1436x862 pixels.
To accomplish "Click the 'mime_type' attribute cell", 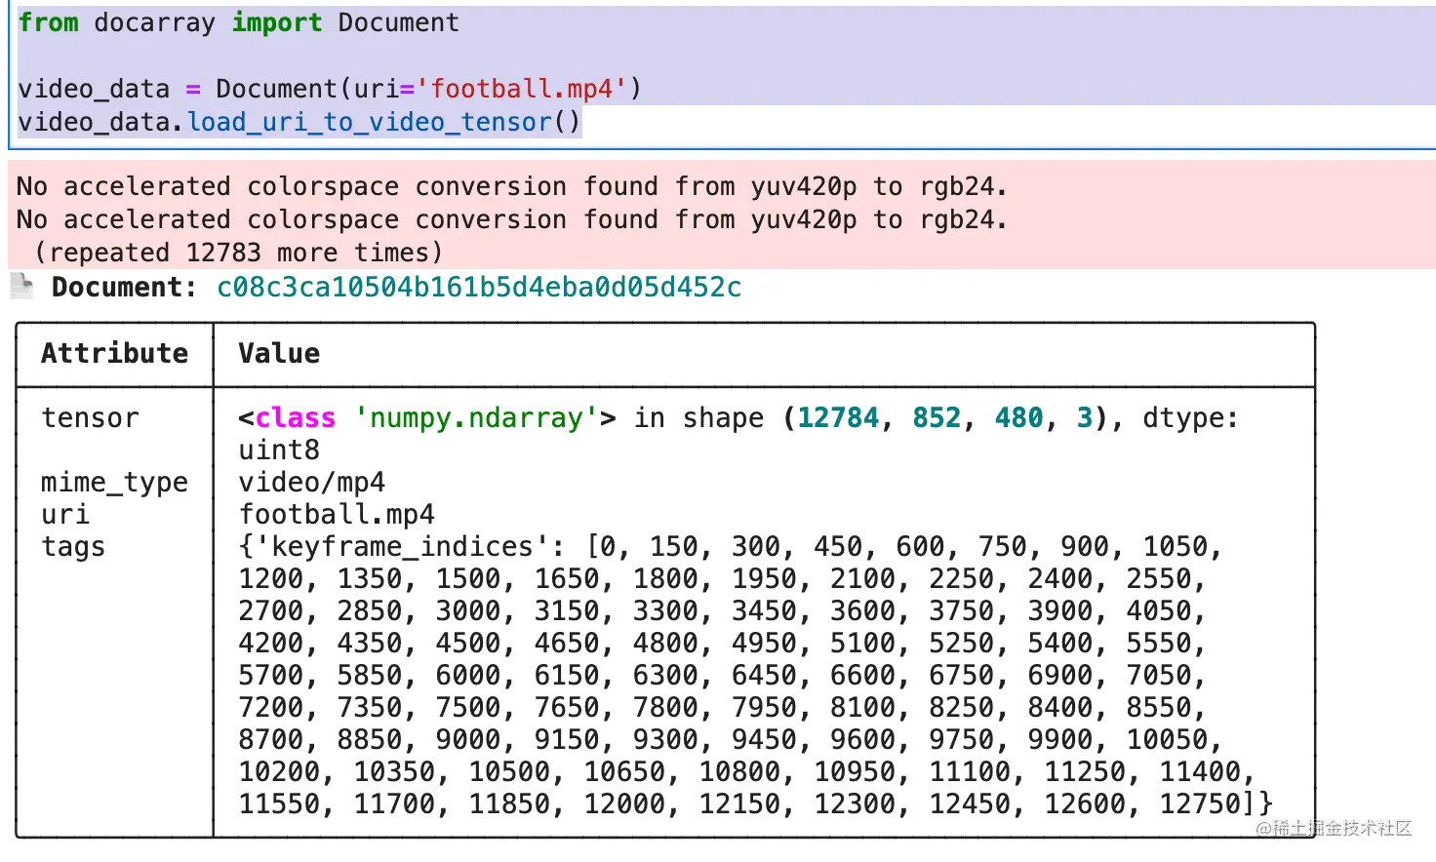I will coord(114,483).
